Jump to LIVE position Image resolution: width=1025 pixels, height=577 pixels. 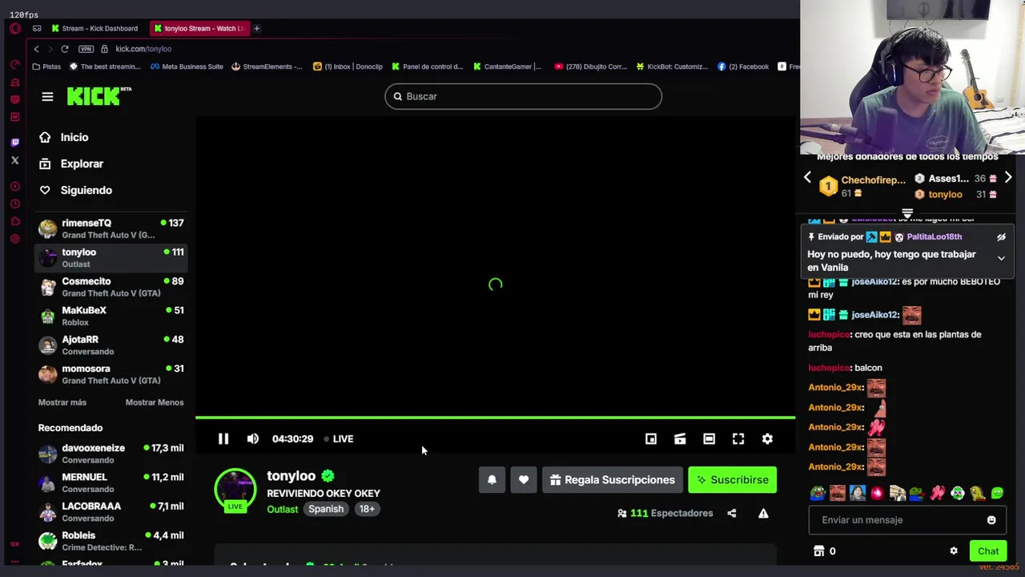[x=339, y=438]
